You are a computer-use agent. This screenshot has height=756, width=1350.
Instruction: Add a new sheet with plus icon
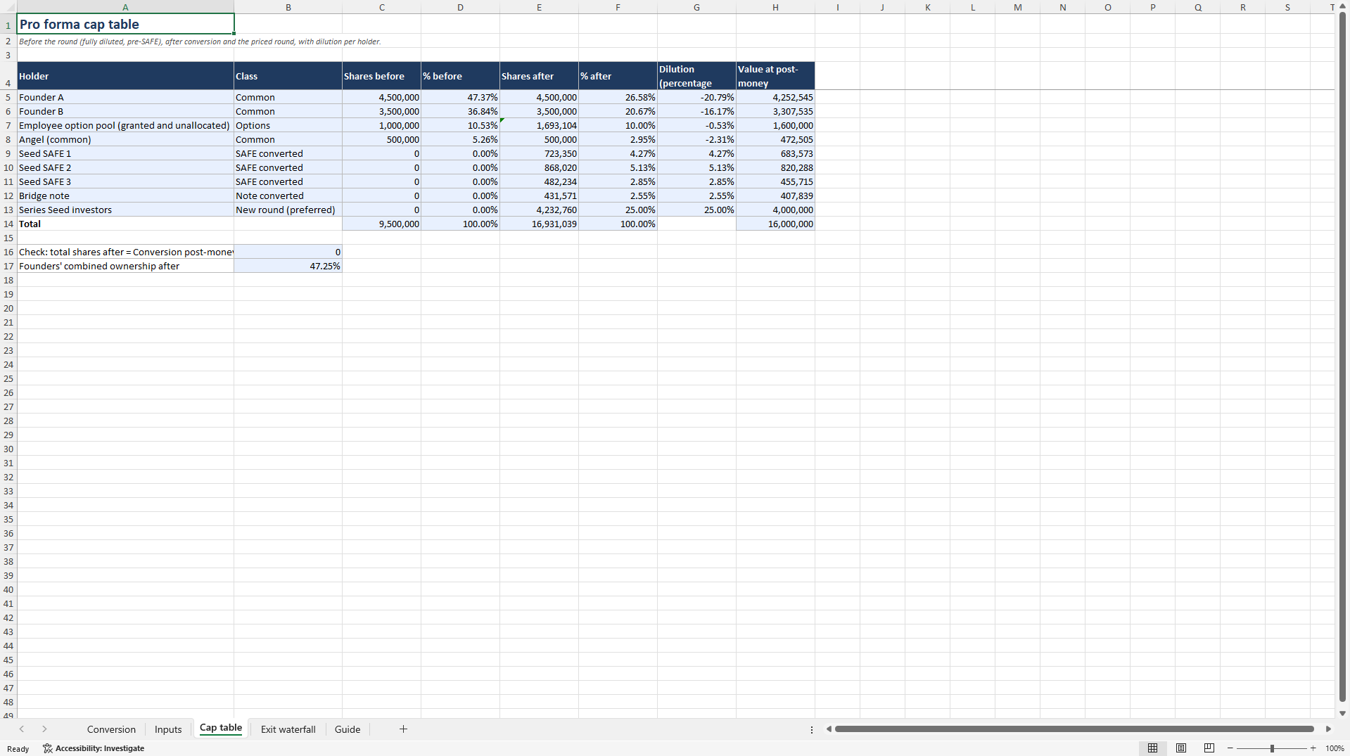point(403,729)
